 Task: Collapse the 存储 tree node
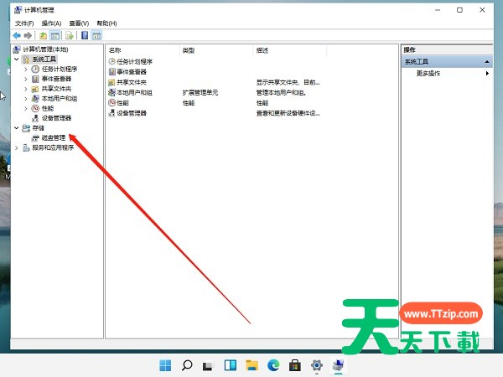[17, 128]
